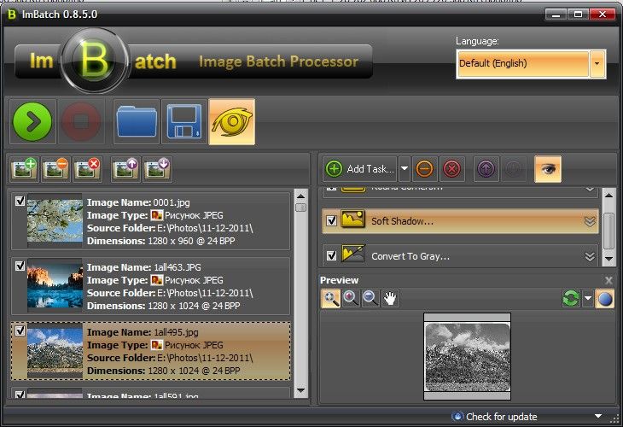Image resolution: width=623 pixels, height=427 pixels.
Task: Move the selected task up with the purple arrow
Action: point(486,168)
